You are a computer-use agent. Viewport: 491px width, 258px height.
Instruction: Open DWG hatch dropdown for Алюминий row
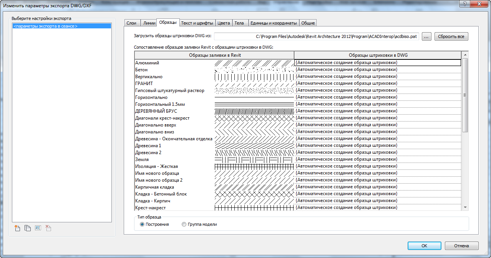378,62
